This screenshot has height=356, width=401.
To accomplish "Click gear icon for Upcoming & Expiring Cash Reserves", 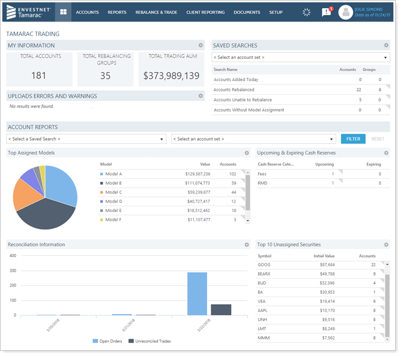I will [x=386, y=153].
